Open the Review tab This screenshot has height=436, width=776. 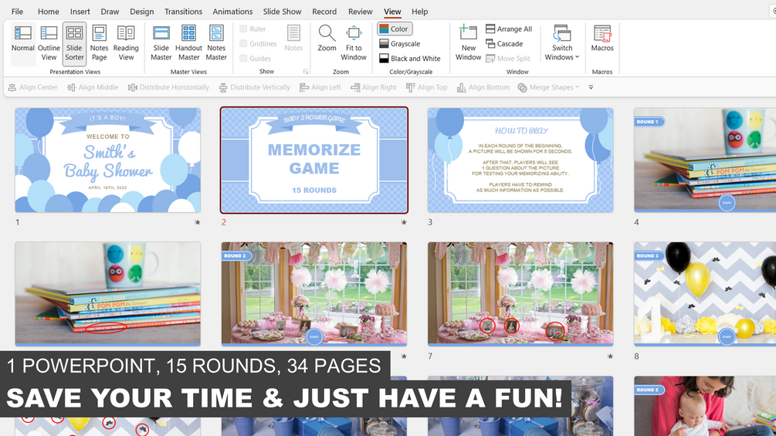361,12
